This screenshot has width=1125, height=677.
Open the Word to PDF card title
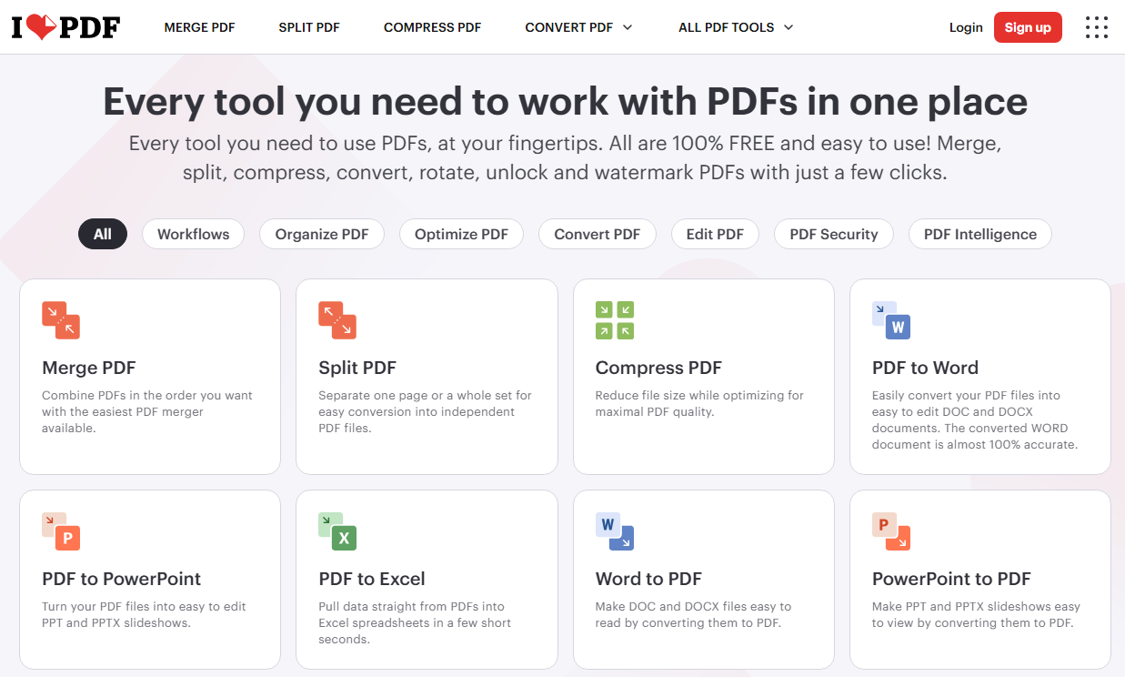(648, 579)
